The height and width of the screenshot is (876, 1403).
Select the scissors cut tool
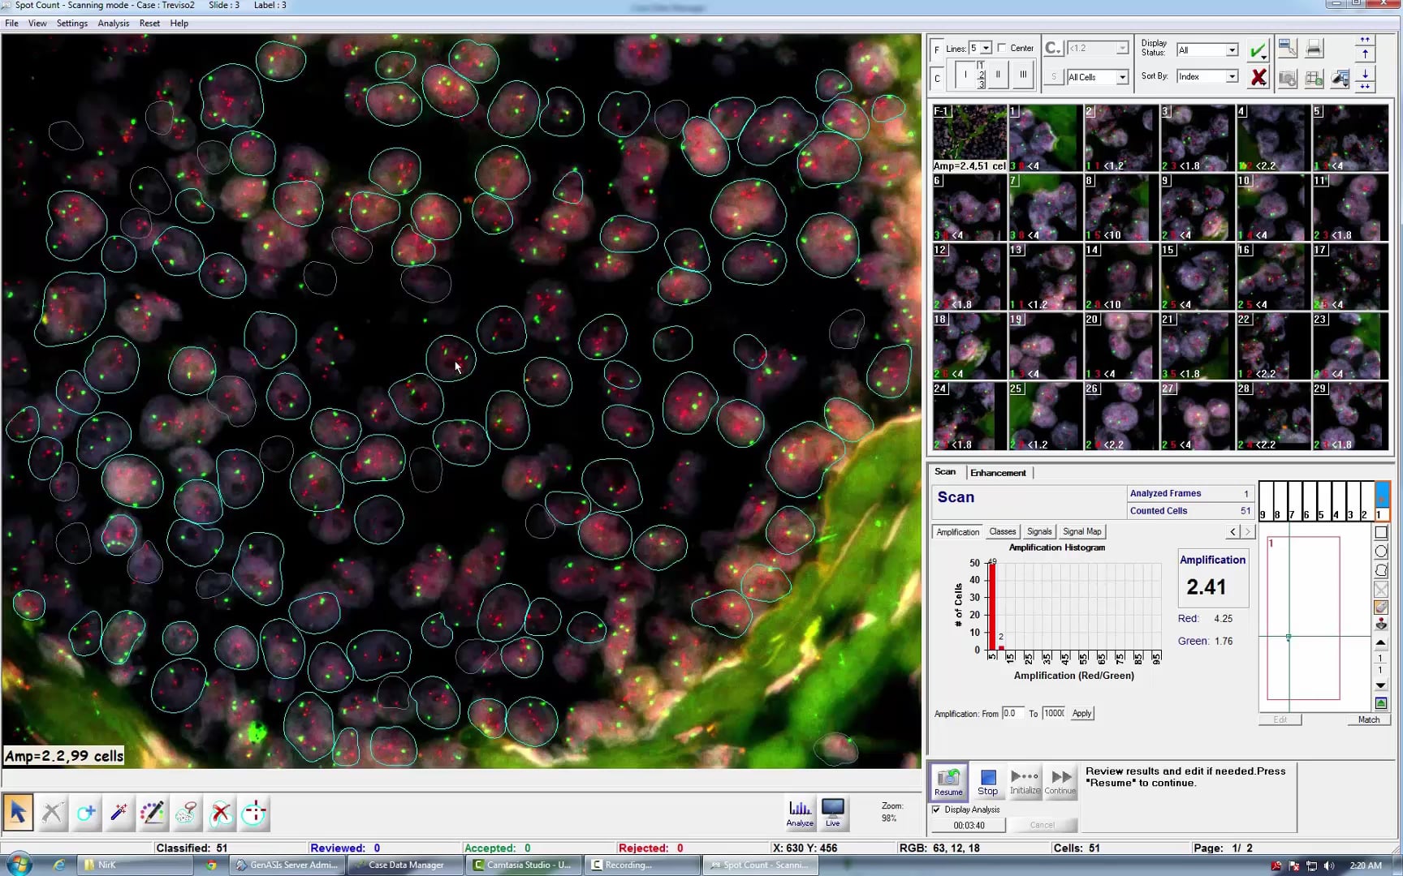pos(52,813)
